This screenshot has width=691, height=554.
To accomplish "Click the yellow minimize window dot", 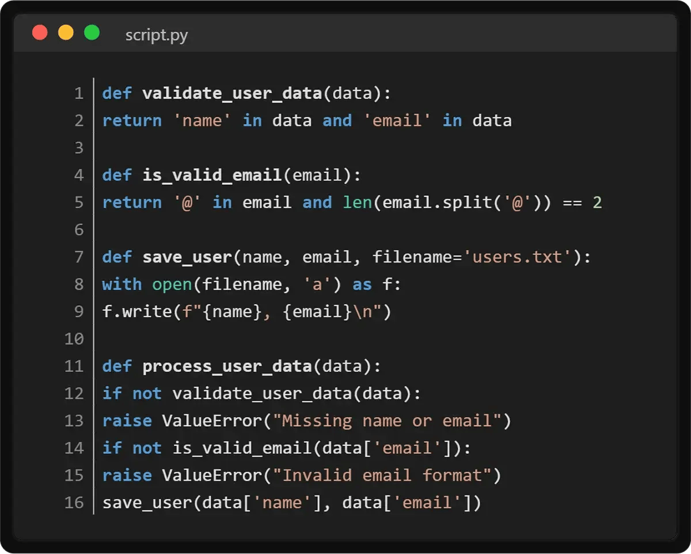I will 66,32.
